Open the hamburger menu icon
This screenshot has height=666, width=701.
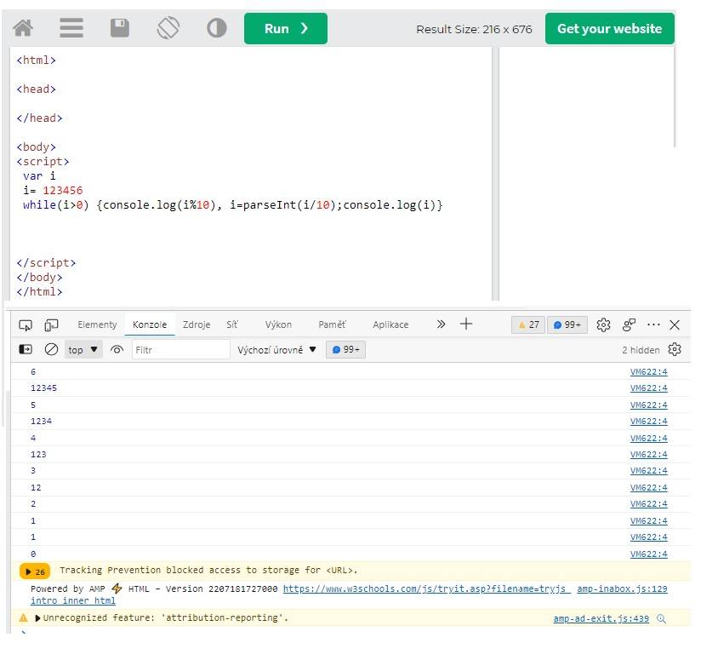point(71,28)
